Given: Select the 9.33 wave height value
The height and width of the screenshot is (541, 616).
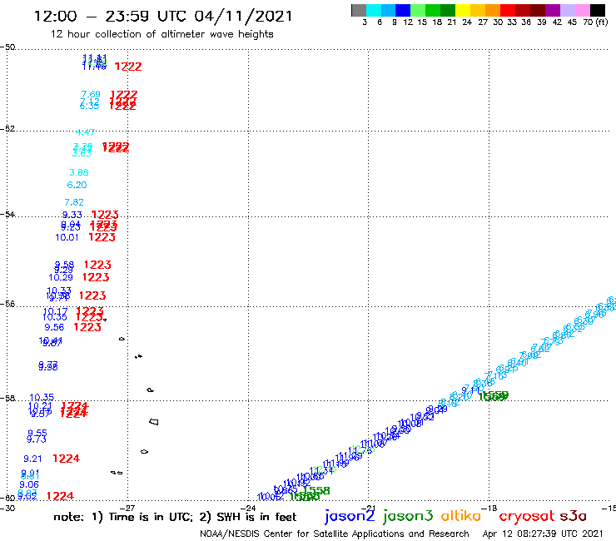Looking at the screenshot, I should (x=72, y=215).
